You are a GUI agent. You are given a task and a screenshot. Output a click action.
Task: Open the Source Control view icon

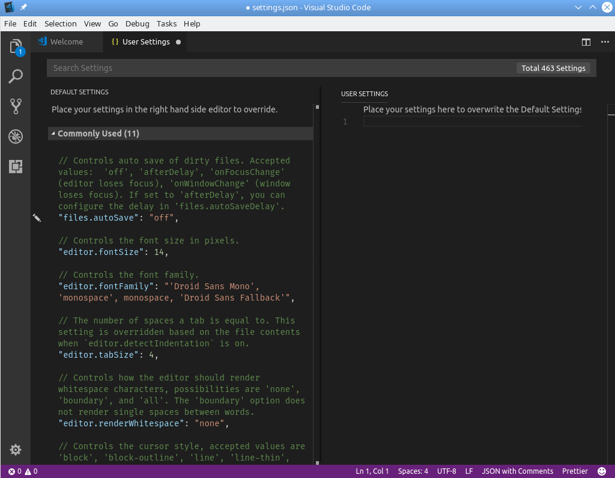point(16,106)
